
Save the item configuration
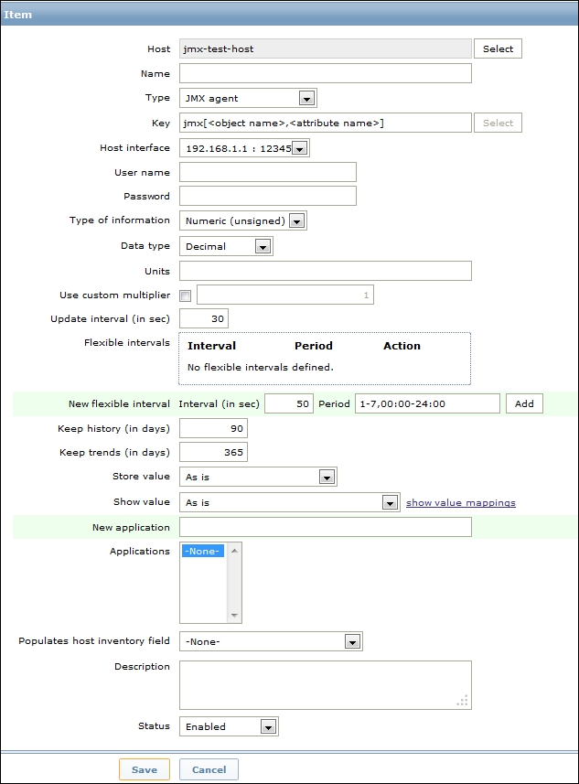(144, 769)
